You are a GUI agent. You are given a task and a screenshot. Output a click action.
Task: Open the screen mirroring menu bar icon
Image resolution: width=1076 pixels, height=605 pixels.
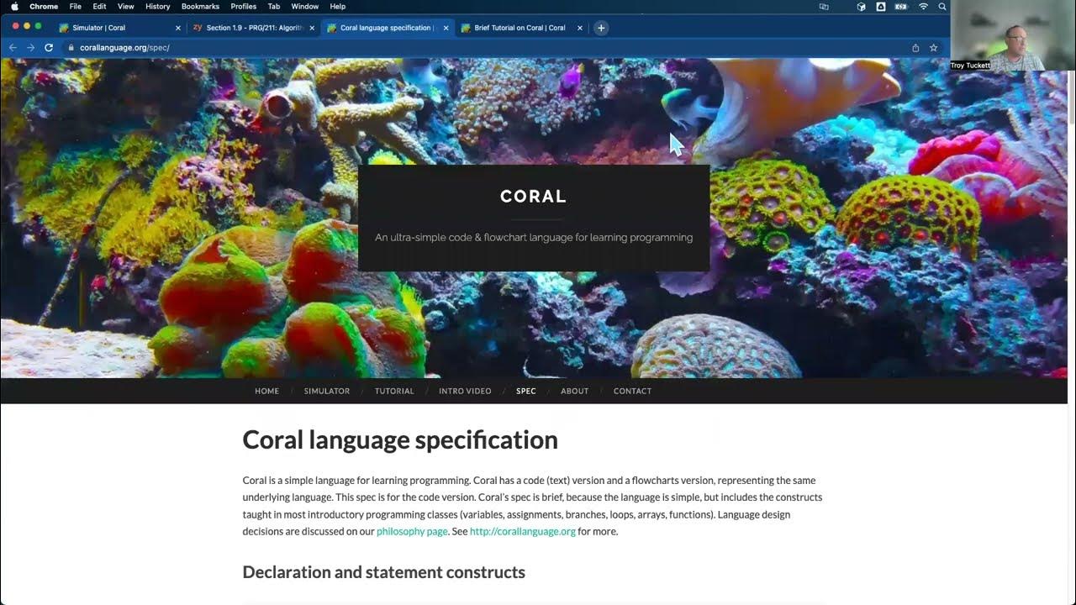click(824, 6)
